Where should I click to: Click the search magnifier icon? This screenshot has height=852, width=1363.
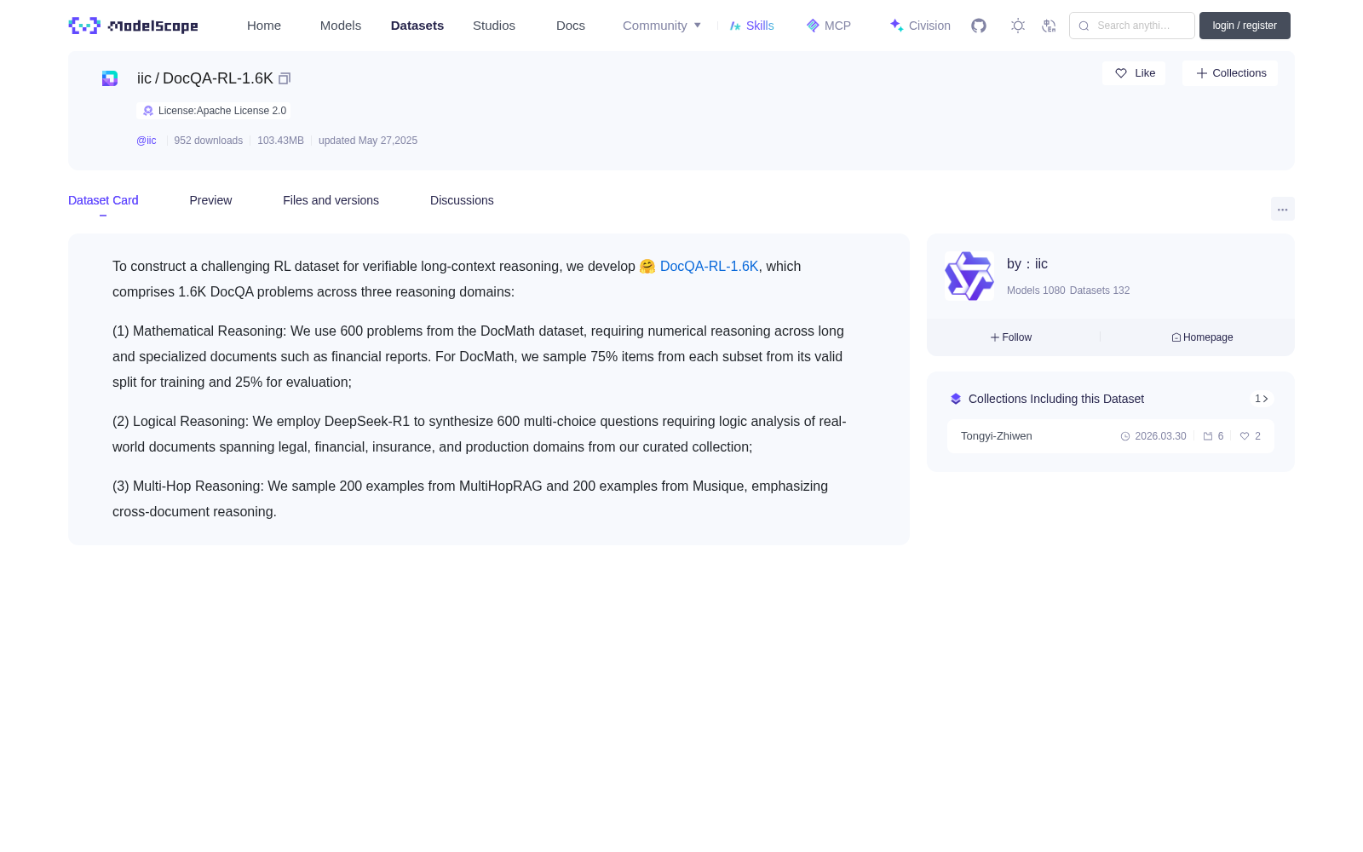(x=1084, y=26)
